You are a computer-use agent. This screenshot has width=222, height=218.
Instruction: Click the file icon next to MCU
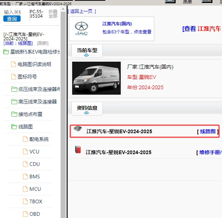coord(25,189)
